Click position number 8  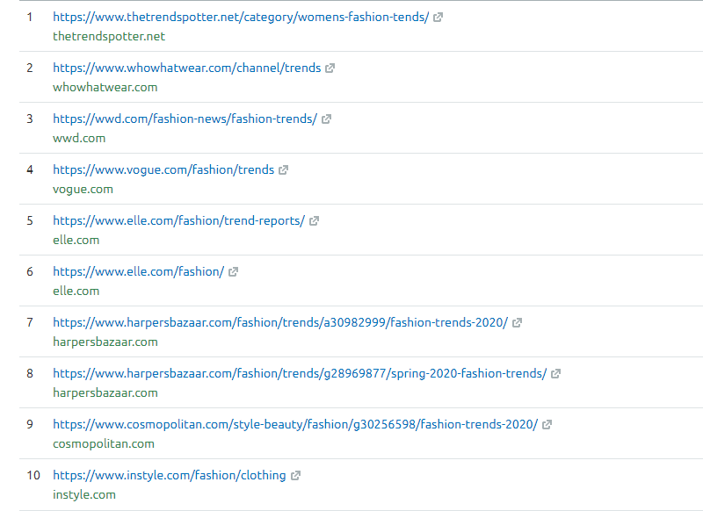pos(30,373)
